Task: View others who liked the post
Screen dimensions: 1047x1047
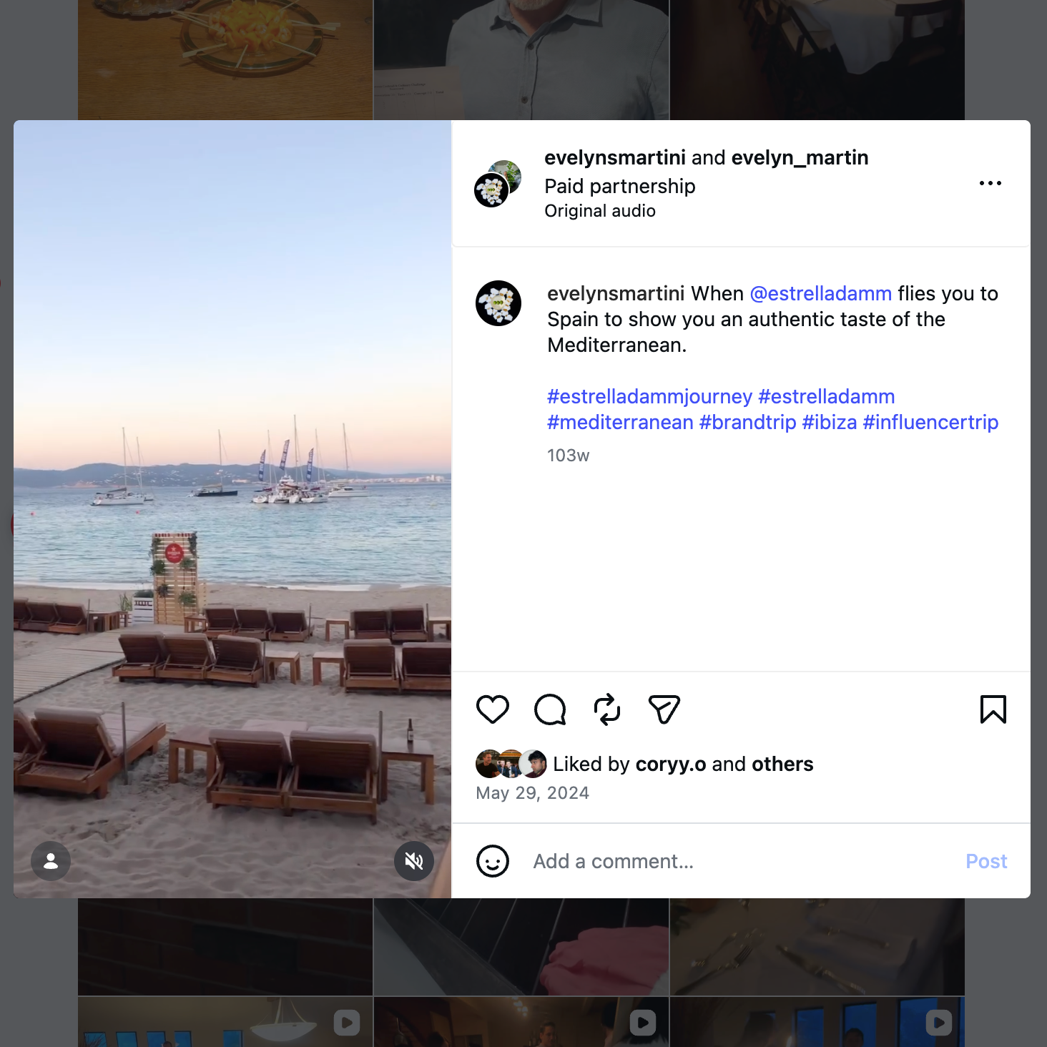Action: [x=782, y=764]
